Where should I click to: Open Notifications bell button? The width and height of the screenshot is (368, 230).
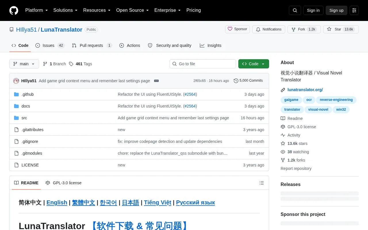(269, 29)
